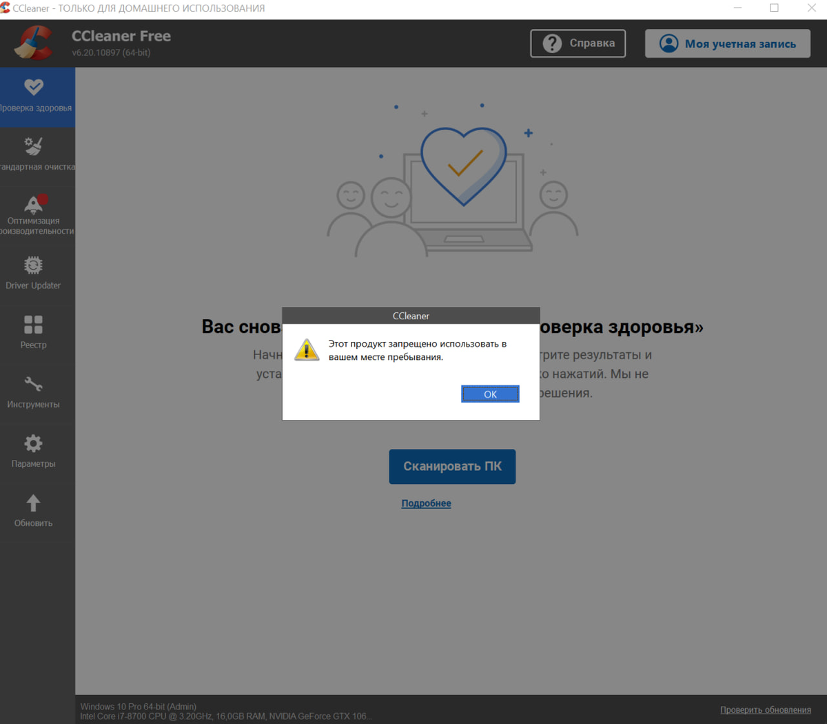Close the CCleaner window
Screen dimensions: 827x724
(811, 8)
